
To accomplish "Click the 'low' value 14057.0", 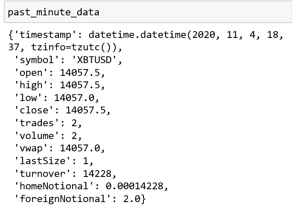I will 74,98.
